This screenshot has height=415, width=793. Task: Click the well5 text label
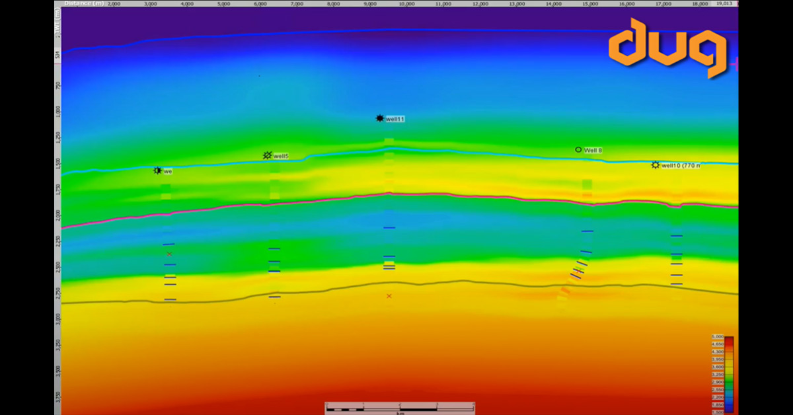click(281, 157)
